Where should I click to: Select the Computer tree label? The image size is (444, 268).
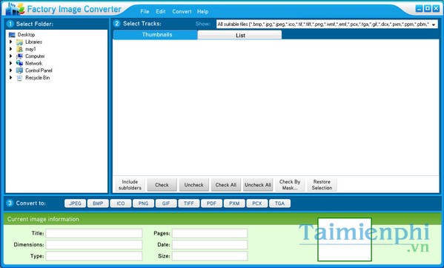click(x=35, y=56)
